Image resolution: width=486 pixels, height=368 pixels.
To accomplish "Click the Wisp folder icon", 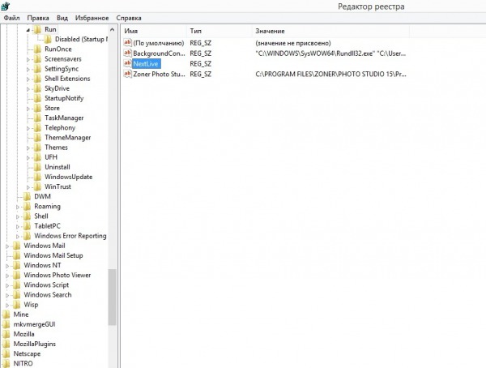I will click(x=16, y=305).
